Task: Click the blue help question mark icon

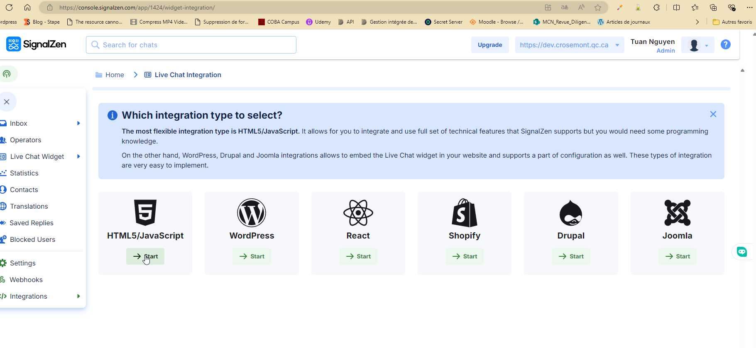Action: [725, 44]
